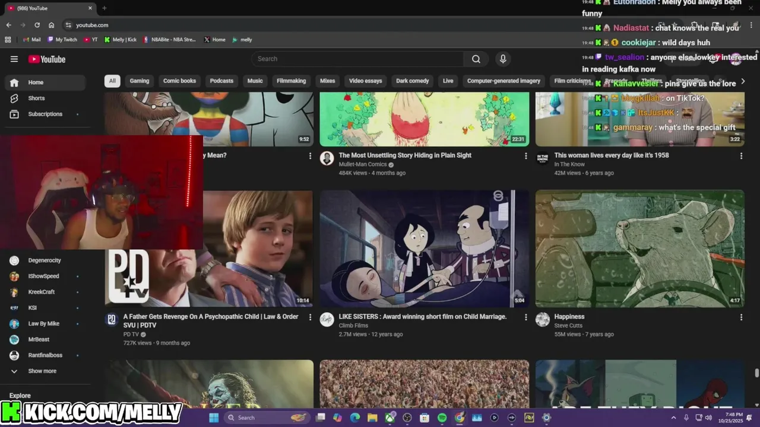Open options for This woman lives 1958 video
This screenshot has height=427, width=760.
741,156
